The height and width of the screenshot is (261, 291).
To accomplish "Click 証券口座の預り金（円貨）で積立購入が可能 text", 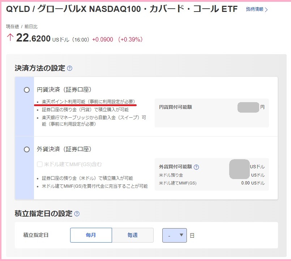I will (85, 109).
